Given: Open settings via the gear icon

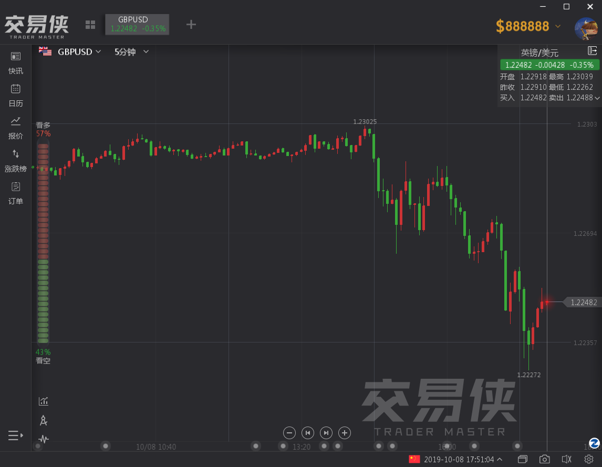Looking at the screenshot, I should (x=589, y=459).
